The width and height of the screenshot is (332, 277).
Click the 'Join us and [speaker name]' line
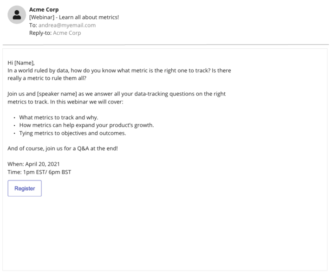(117, 94)
